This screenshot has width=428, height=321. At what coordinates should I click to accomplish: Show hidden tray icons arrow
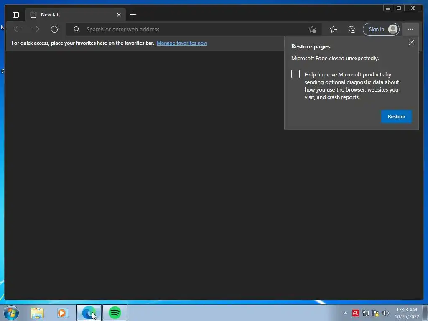(x=345, y=313)
